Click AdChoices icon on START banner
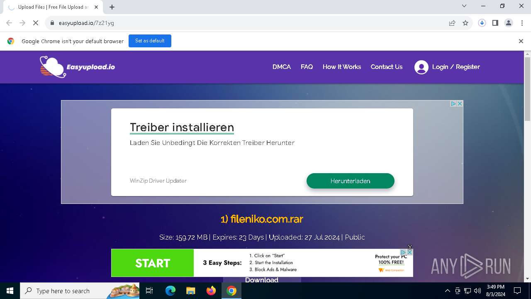This screenshot has height=299, width=531. (403, 252)
